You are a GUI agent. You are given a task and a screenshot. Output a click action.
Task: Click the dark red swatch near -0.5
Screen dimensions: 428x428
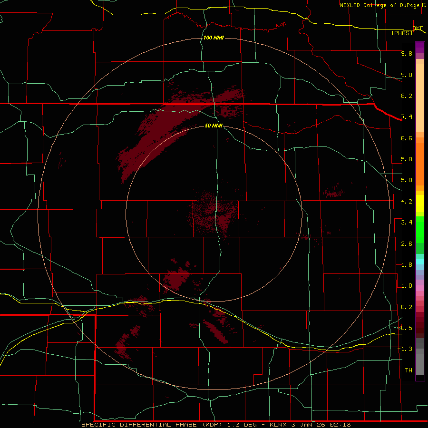click(420, 328)
